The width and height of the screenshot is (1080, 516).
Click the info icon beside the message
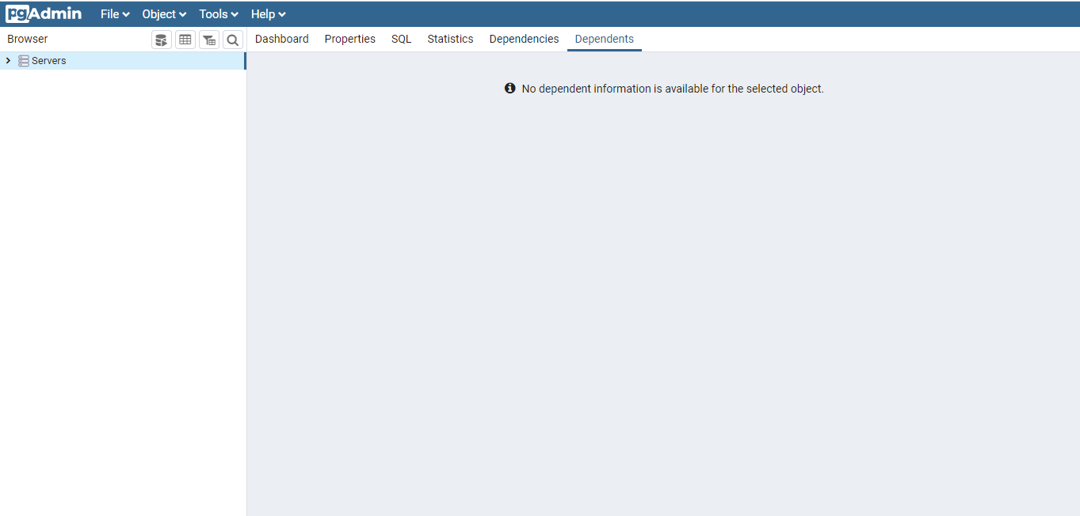click(x=510, y=89)
